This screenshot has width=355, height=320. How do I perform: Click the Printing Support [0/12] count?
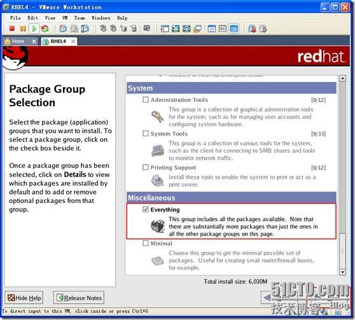tap(318, 167)
